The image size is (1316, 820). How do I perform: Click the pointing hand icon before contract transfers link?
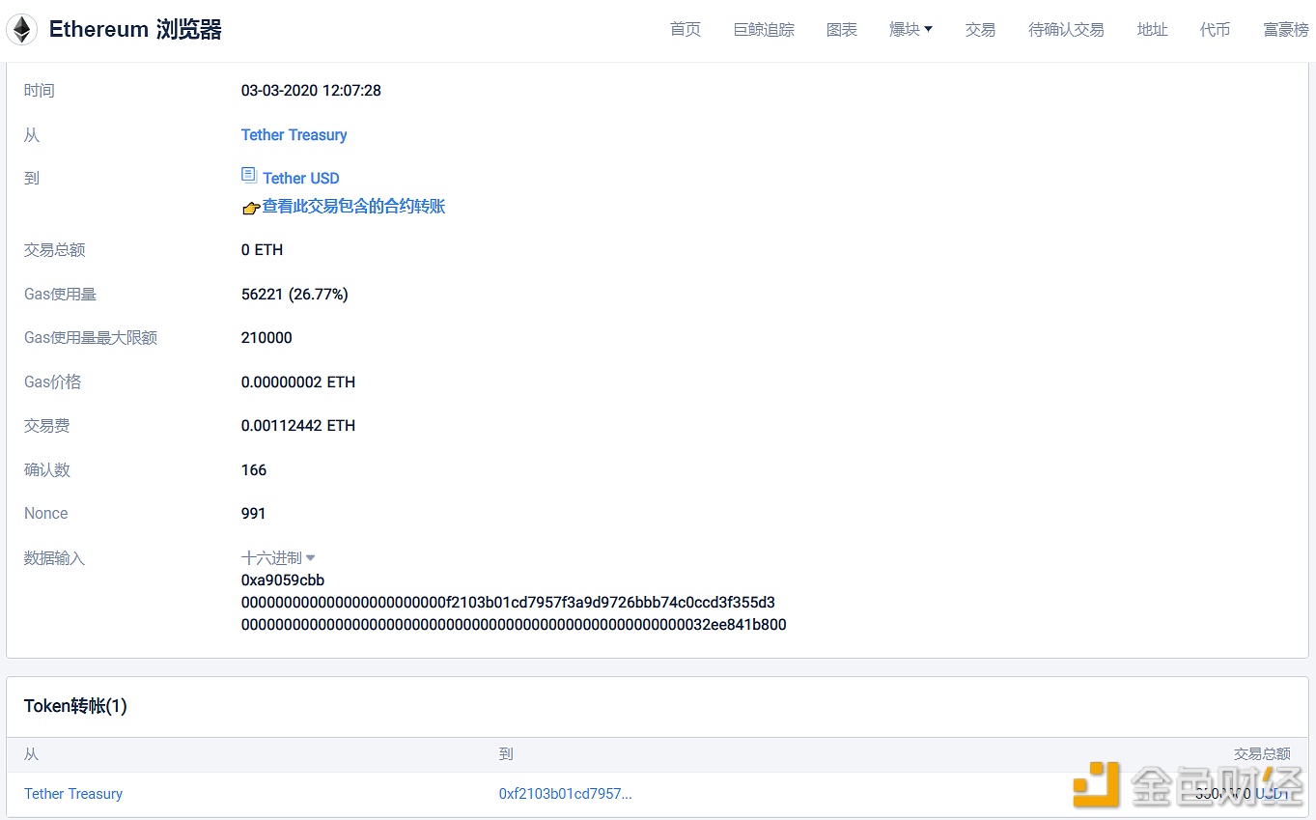251,208
